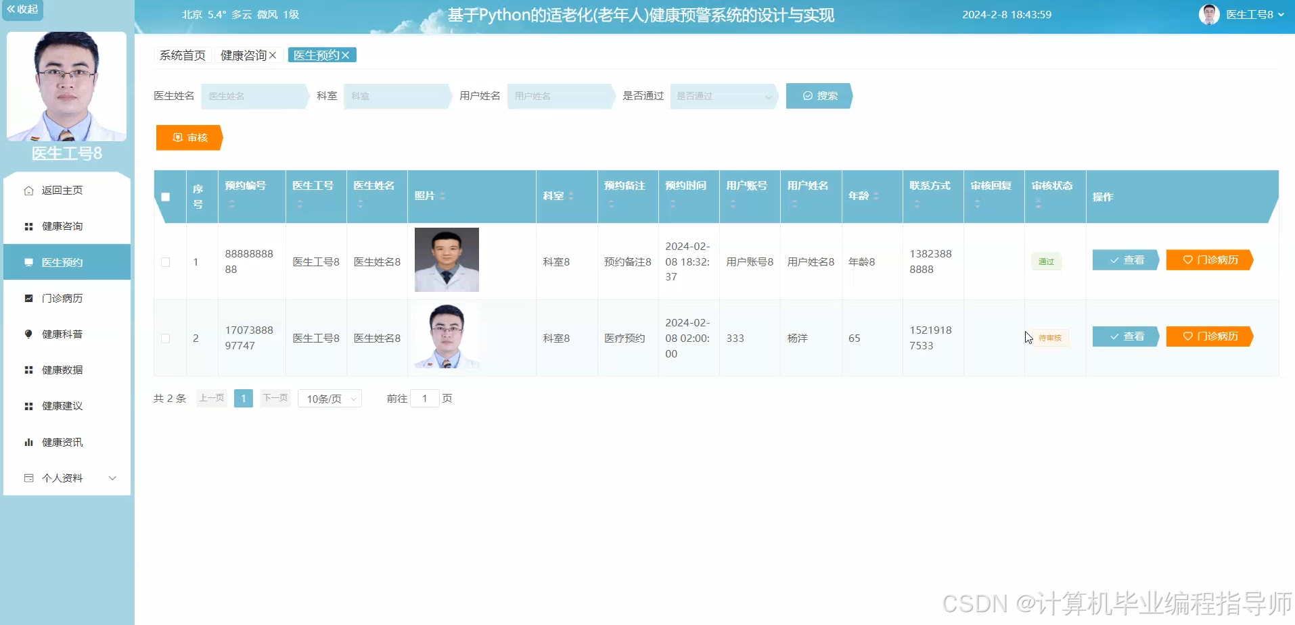Click inside the page jump input field
Viewport: 1295px width, 625px height.
coord(424,399)
